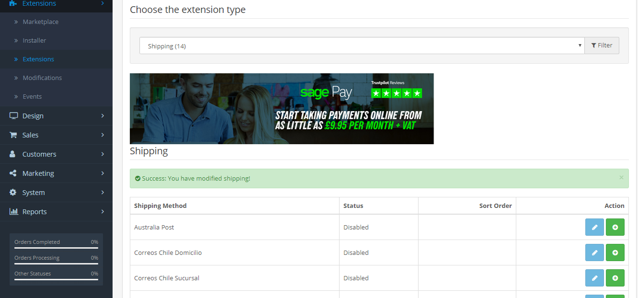The height and width of the screenshot is (298, 638).
Task: Click Australia Post's Disabled status
Action: 356,228
